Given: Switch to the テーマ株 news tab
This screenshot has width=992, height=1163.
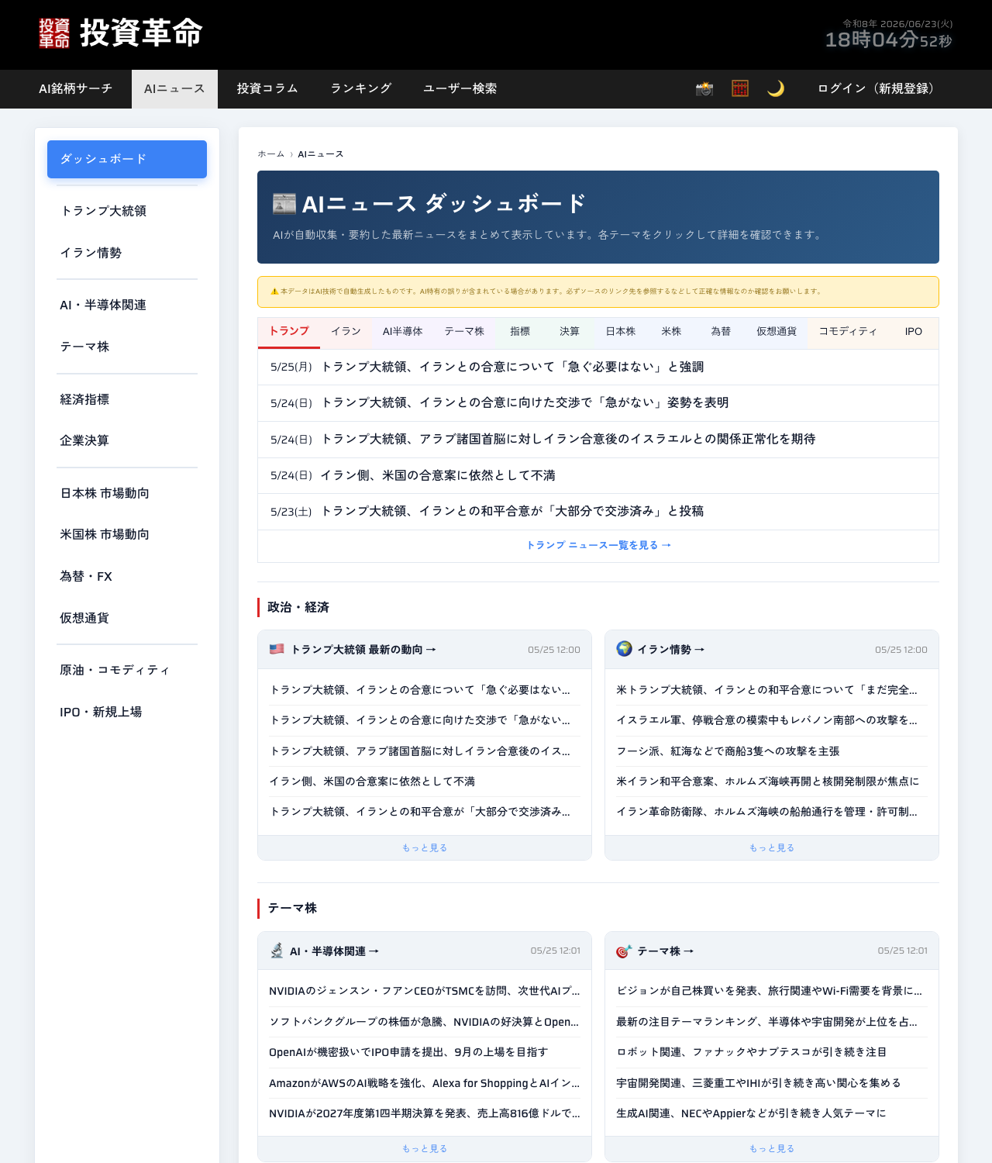Looking at the screenshot, I should click(464, 332).
